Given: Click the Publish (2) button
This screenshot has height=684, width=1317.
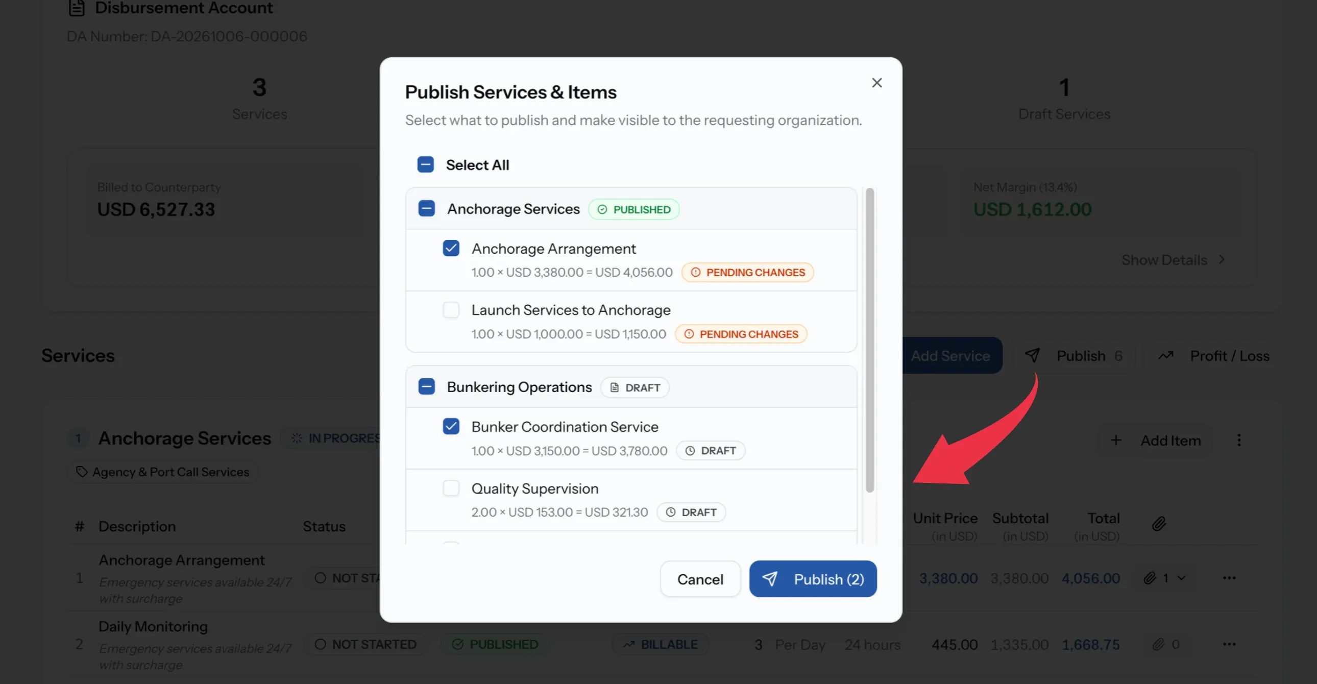Looking at the screenshot, I should (x=813, y=579).
